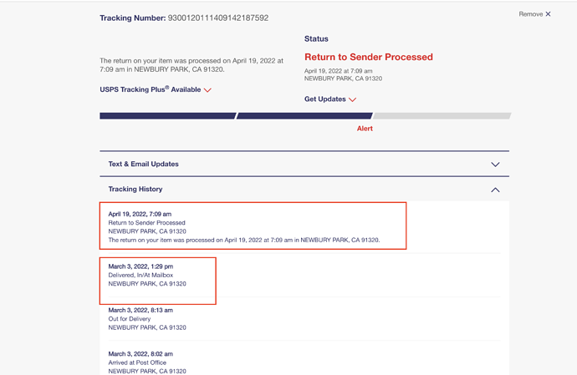Click the bold Status heading

316,38
